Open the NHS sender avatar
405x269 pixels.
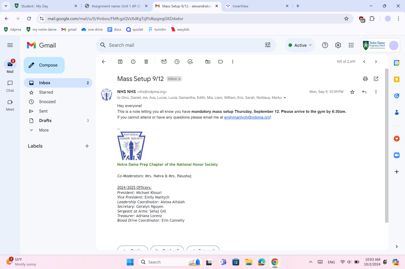107,95
